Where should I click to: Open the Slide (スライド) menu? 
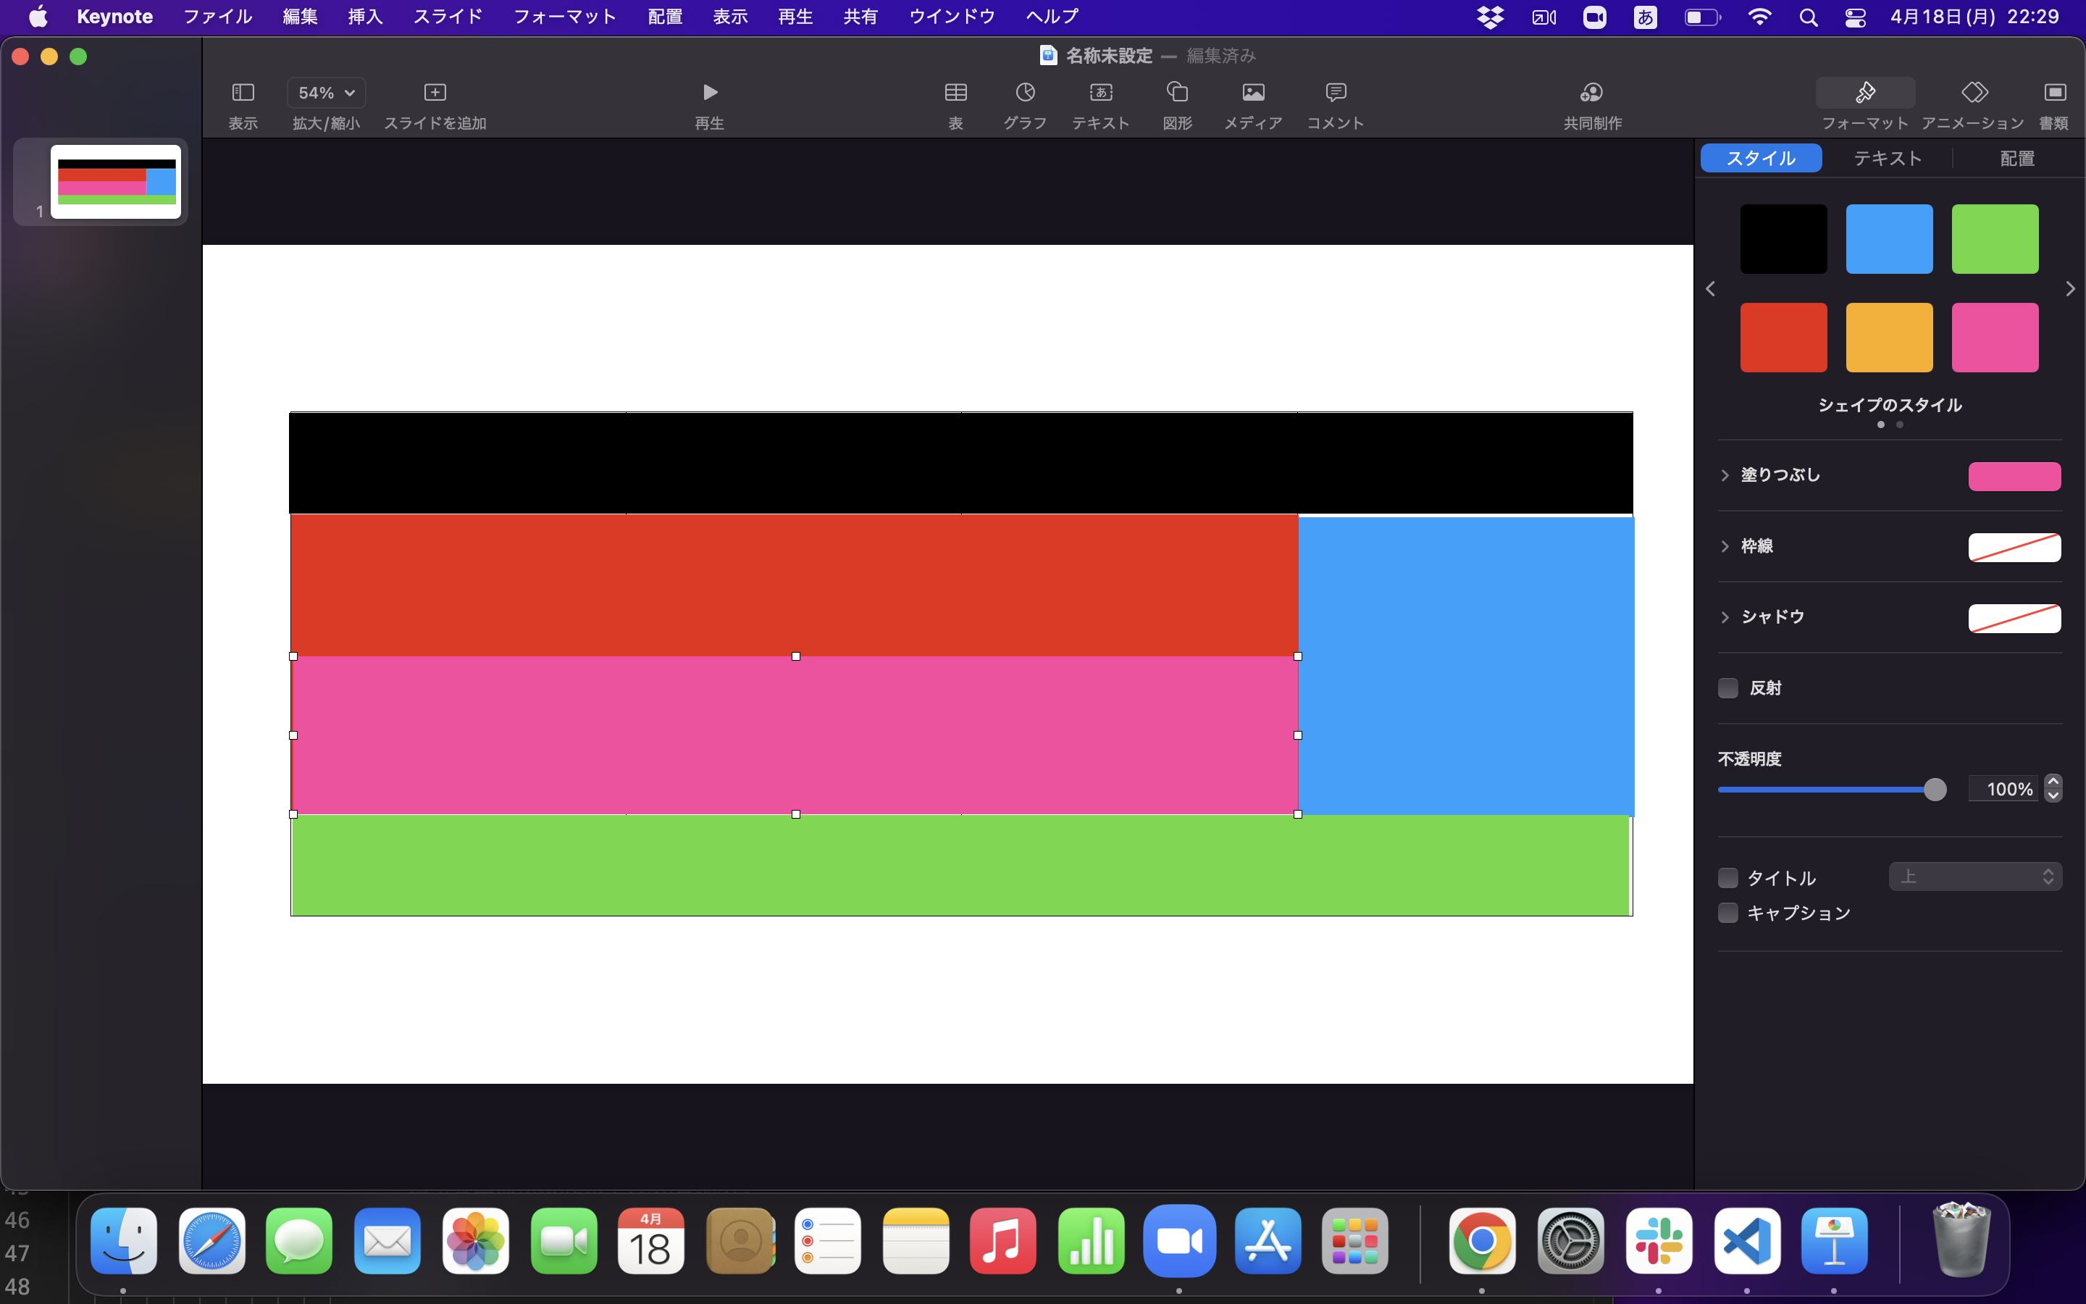coord(448,17)
